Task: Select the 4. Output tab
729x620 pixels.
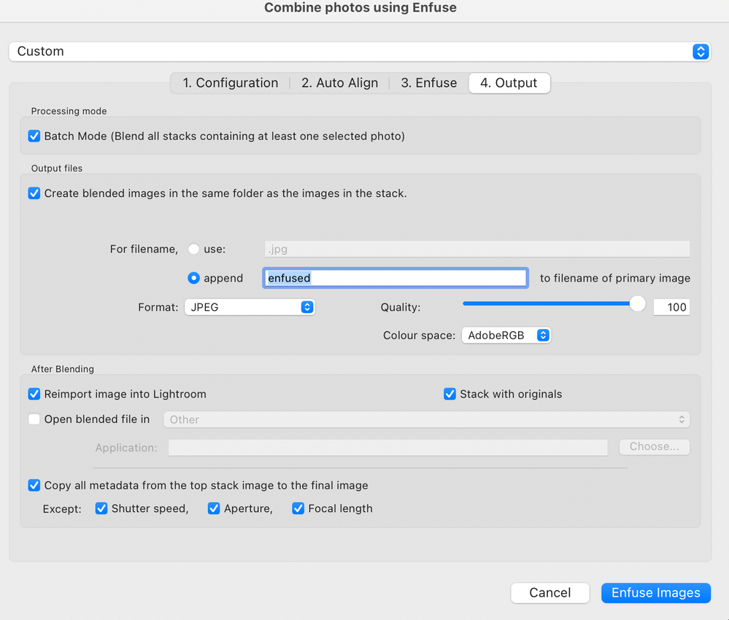Action: tap(509, 82)
